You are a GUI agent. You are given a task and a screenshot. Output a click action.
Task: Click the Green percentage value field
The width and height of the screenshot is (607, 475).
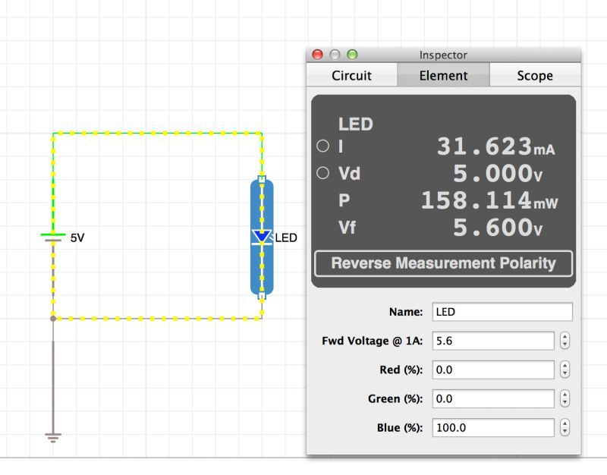click(492, 398)
